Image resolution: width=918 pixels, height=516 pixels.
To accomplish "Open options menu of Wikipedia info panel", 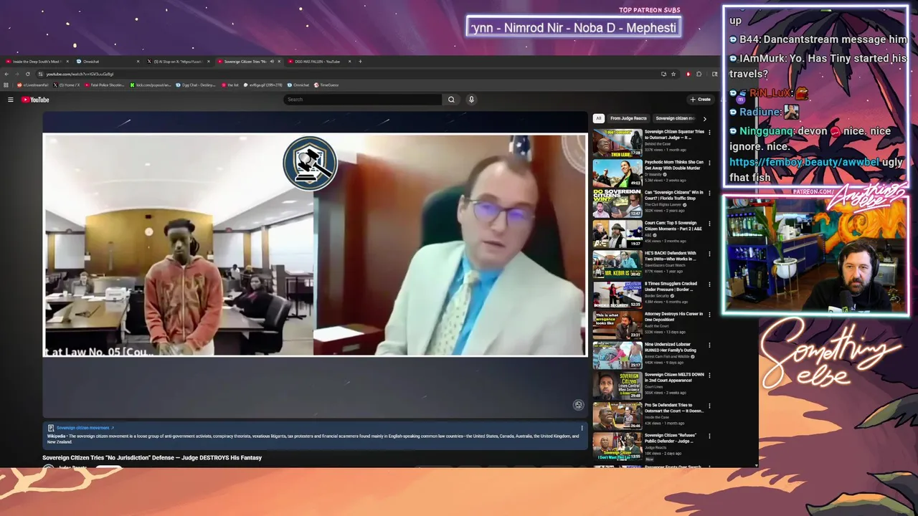I will 582,428.
